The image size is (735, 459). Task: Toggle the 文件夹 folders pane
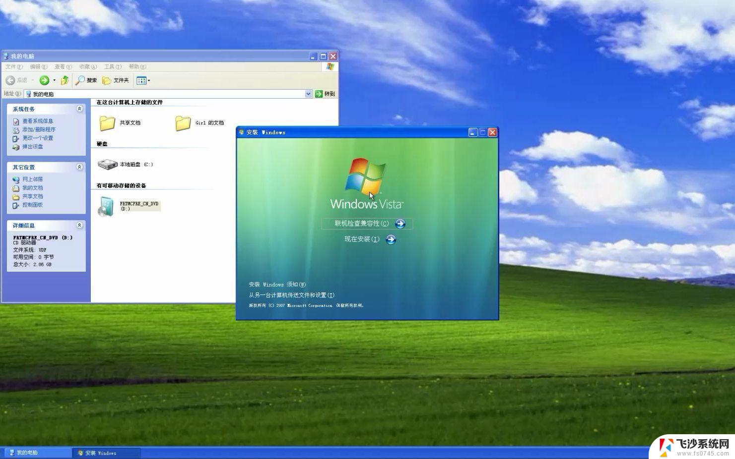pos(116,80)
